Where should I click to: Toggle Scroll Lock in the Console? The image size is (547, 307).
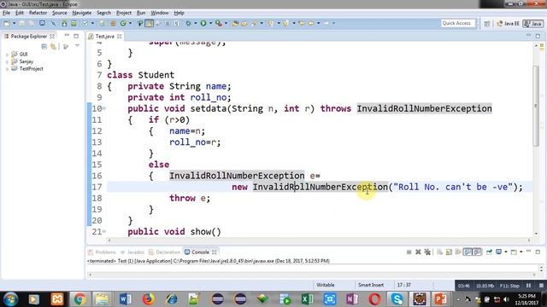tap(449, 252)
